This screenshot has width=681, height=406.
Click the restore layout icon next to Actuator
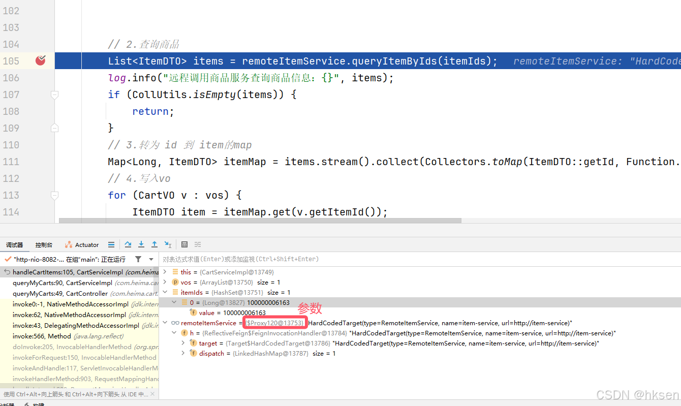[x=111, y=244]
